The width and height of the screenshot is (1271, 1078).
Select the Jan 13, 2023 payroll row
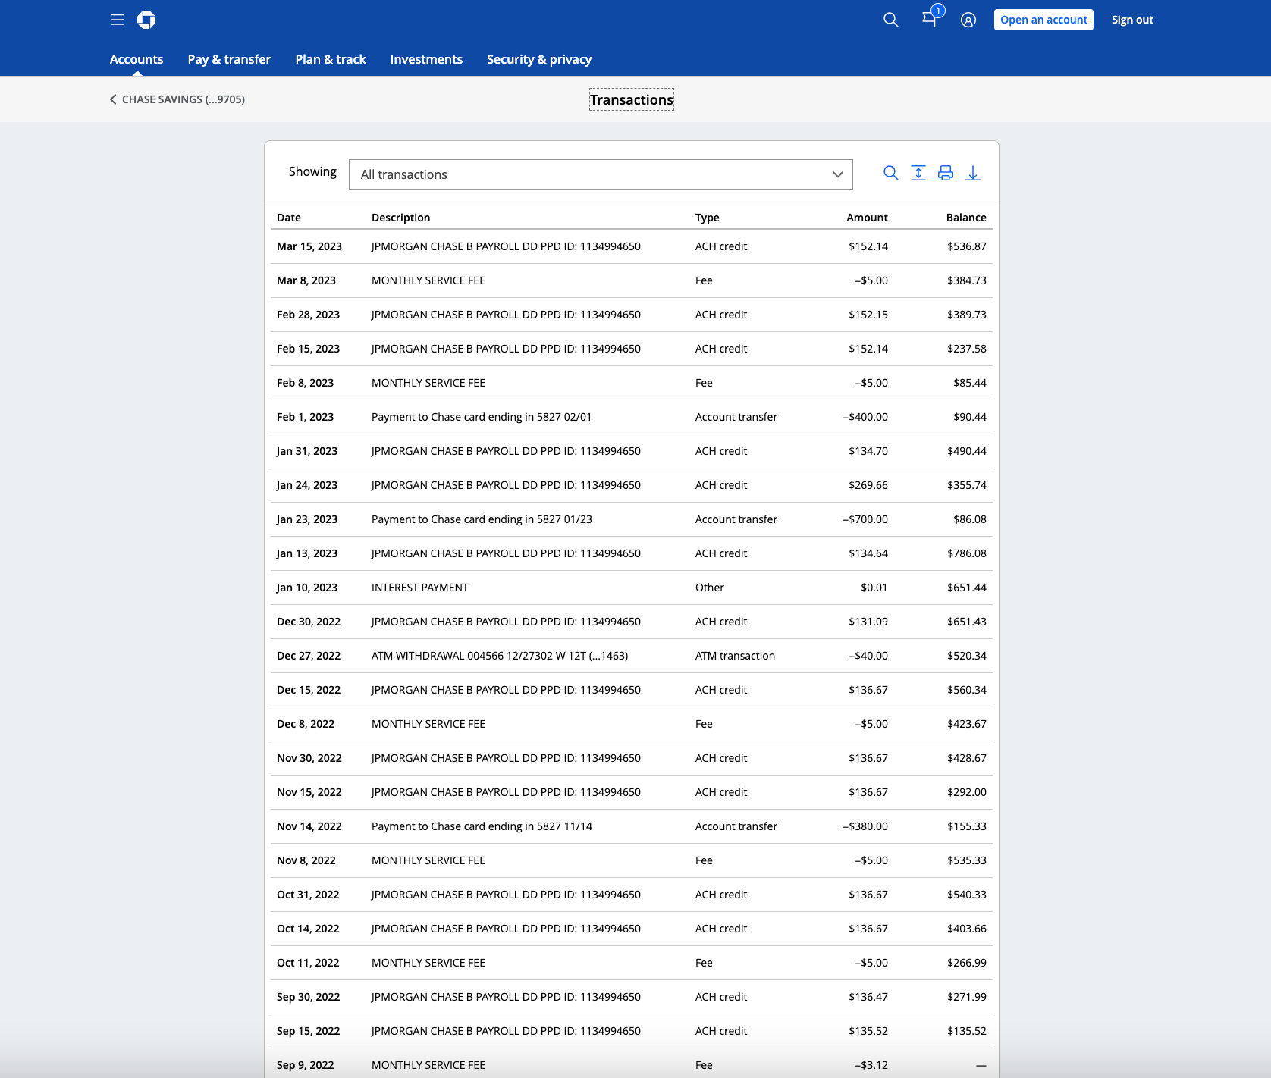(632, 553)
